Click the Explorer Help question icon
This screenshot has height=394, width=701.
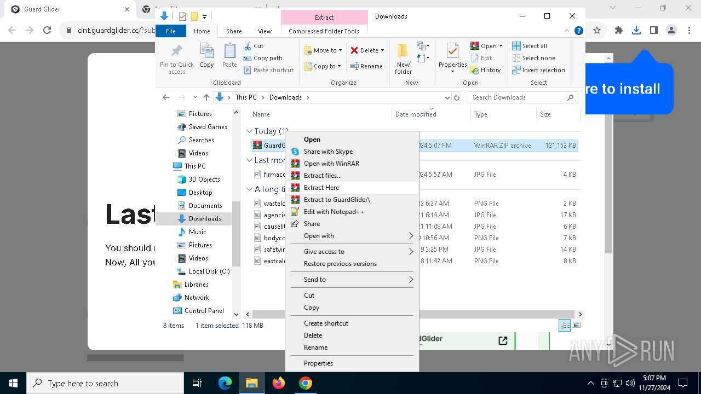point(578,31)
